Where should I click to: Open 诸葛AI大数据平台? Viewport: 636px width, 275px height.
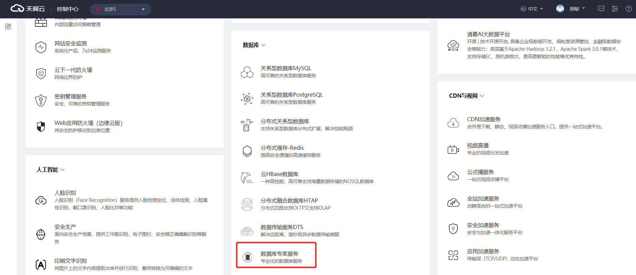[x=488, y=34]
